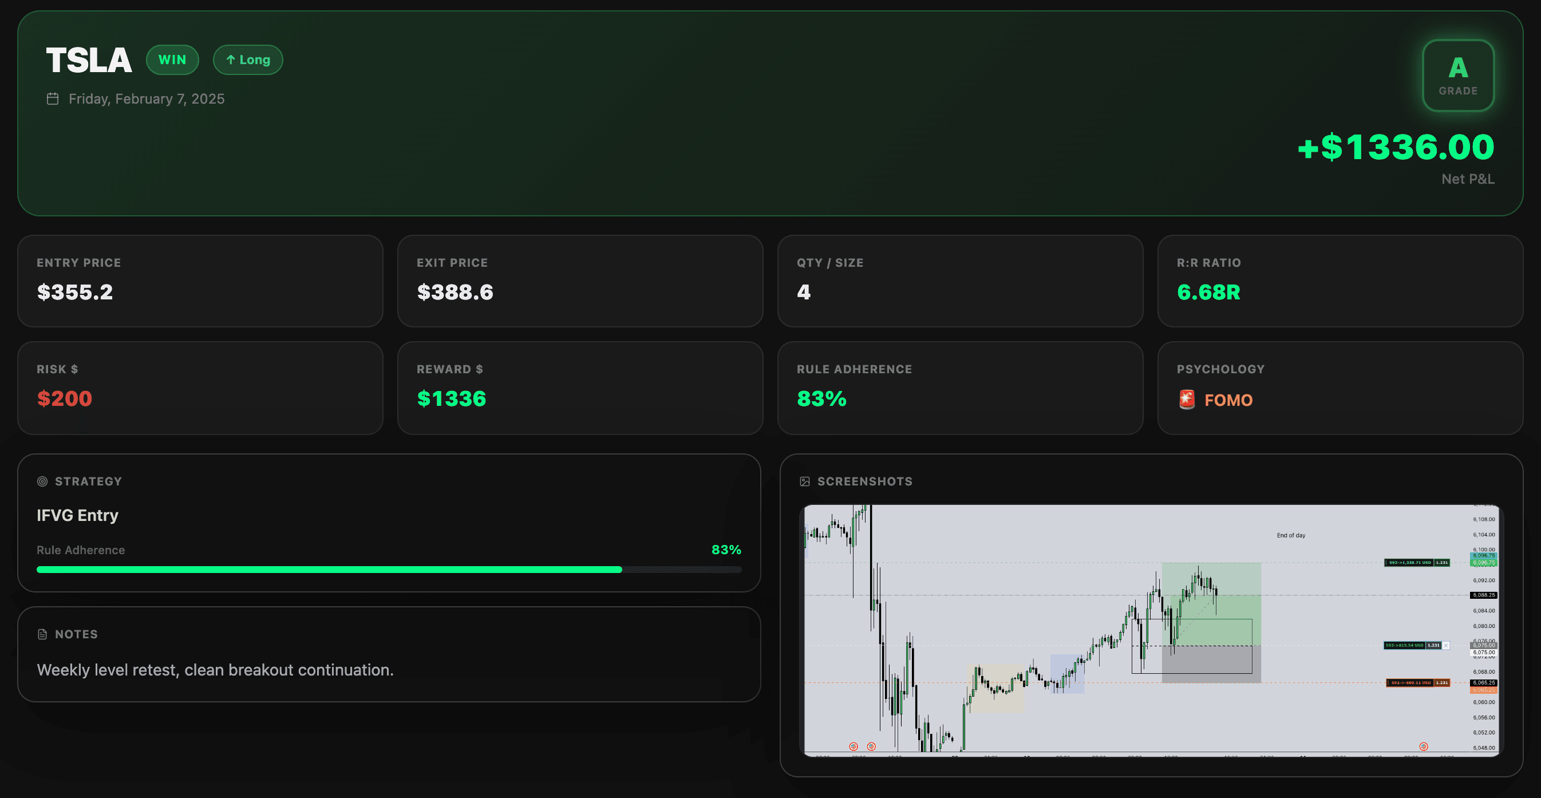This screenshot has width=1541, height=798.
Task: Click the STRATEGY section heading
Action: click(89, 481)
